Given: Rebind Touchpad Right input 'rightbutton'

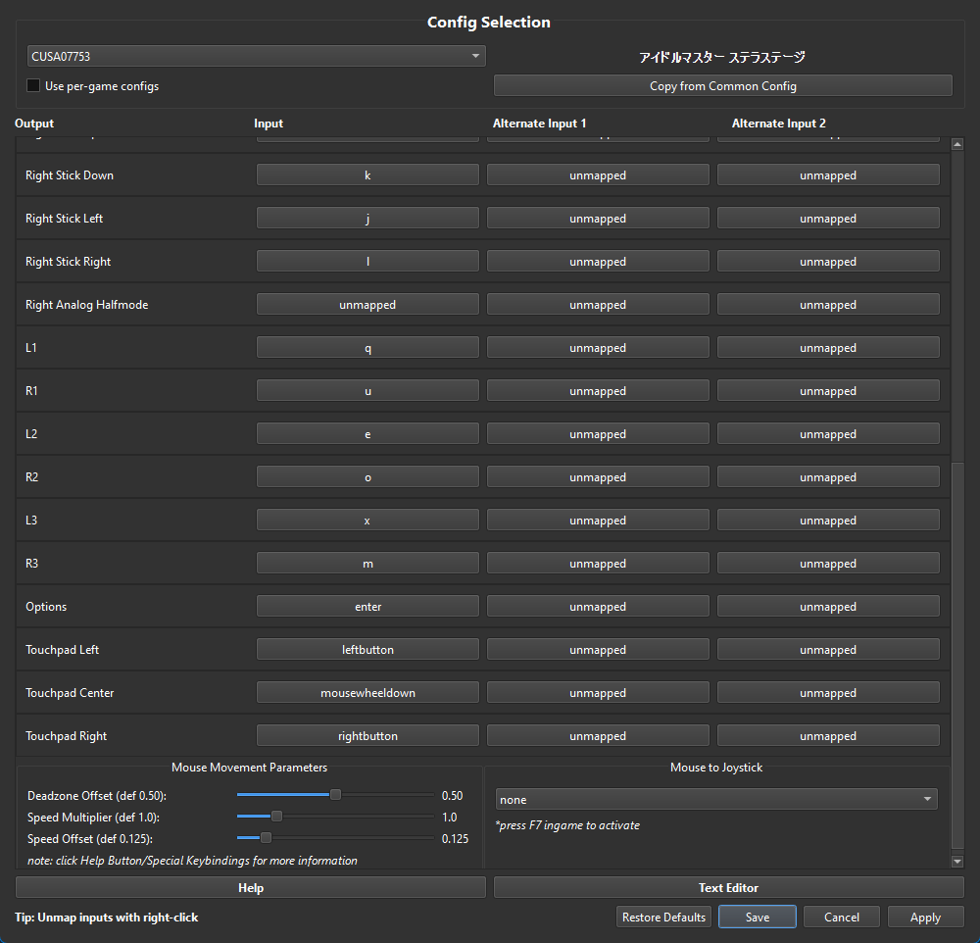Looking at the screenshot, I should point(367,736).
